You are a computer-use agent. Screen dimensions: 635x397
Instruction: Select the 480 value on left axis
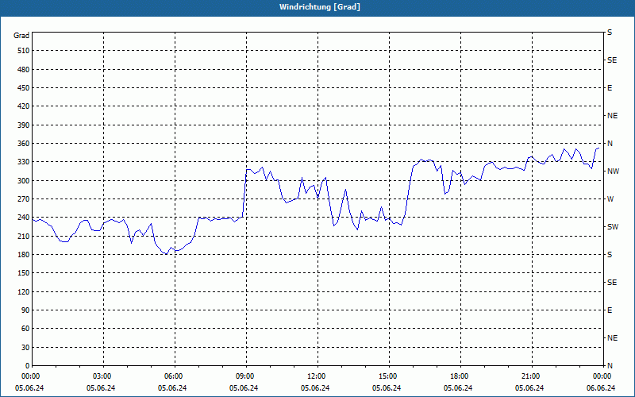pyautogui.click(x=24, y=69)
